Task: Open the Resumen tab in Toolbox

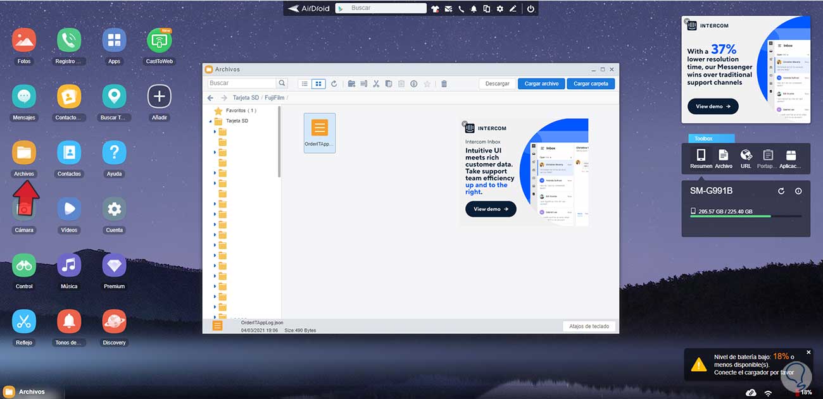Action: click(701, 159)
